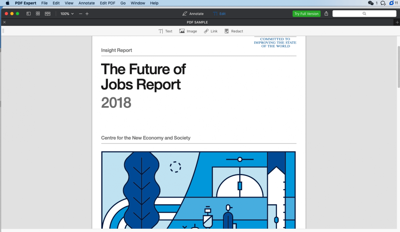This screenshot has height=232, width=400.
Task: Open page thumbnails grid view
Action: point(38,14)
